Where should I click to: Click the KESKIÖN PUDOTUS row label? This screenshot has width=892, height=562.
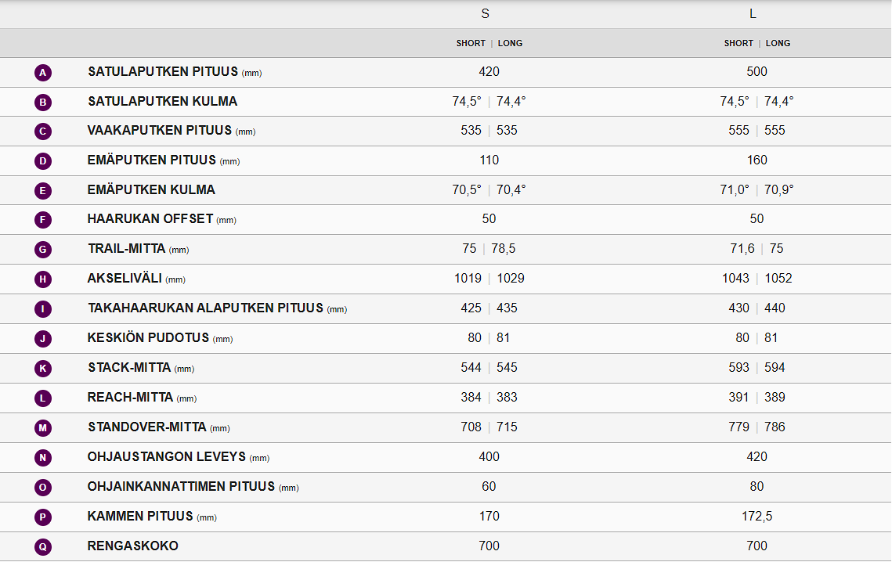148,338
